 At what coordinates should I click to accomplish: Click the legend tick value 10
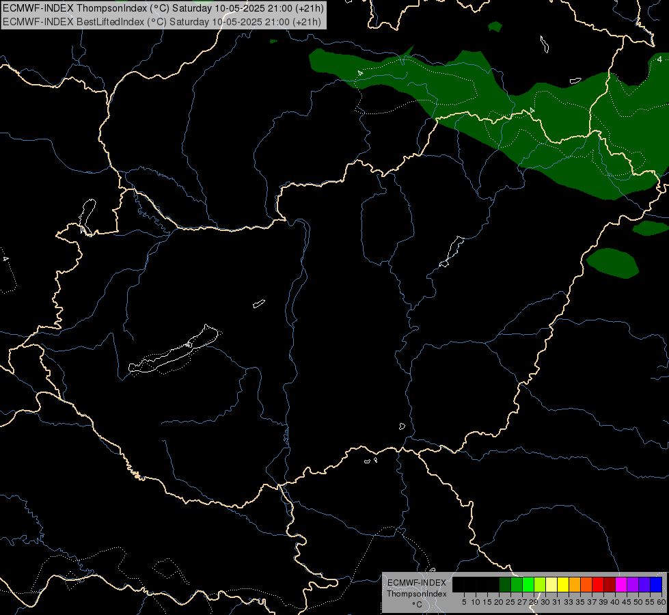point(476,602)
